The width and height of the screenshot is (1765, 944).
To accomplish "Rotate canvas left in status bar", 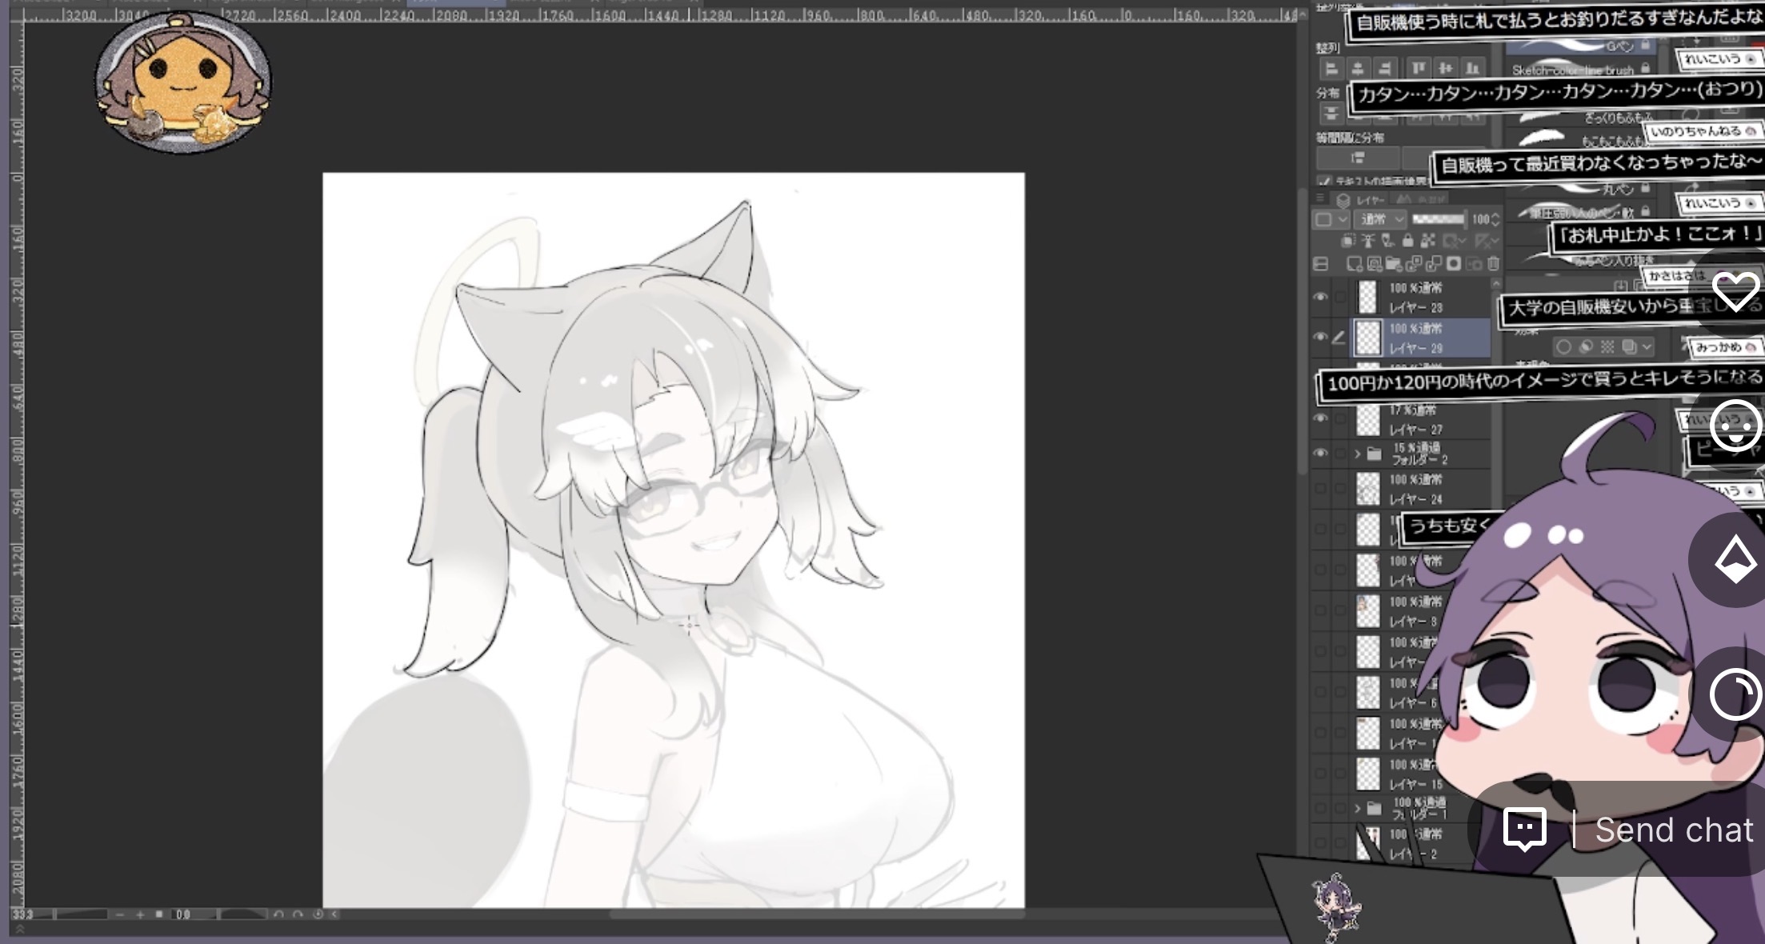I will click(x=278, y=914).
